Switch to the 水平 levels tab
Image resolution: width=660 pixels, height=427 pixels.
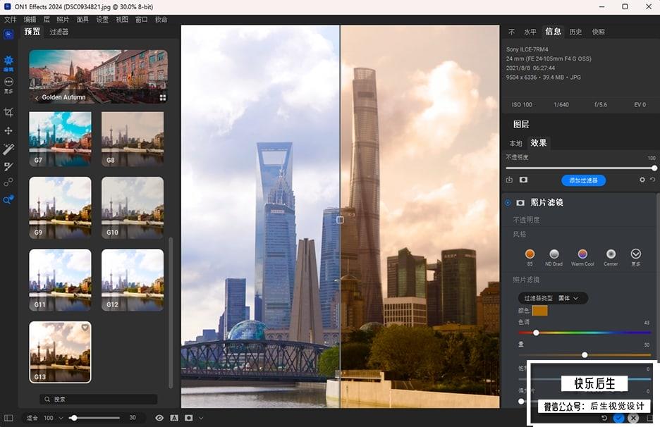coord(530,32)
